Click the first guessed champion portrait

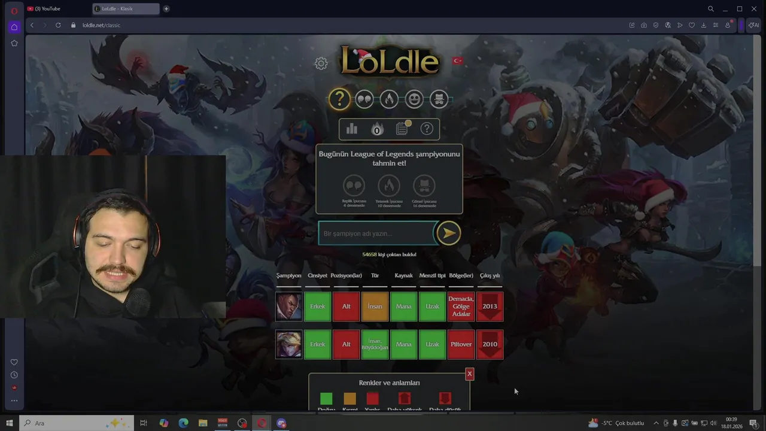[x=288, y=306]
